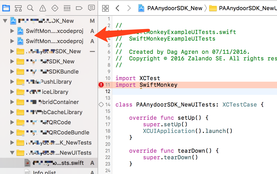Open the Find navigator magnifier icon
The width and height of the screenshot is (277, 174).
point(30,8)
